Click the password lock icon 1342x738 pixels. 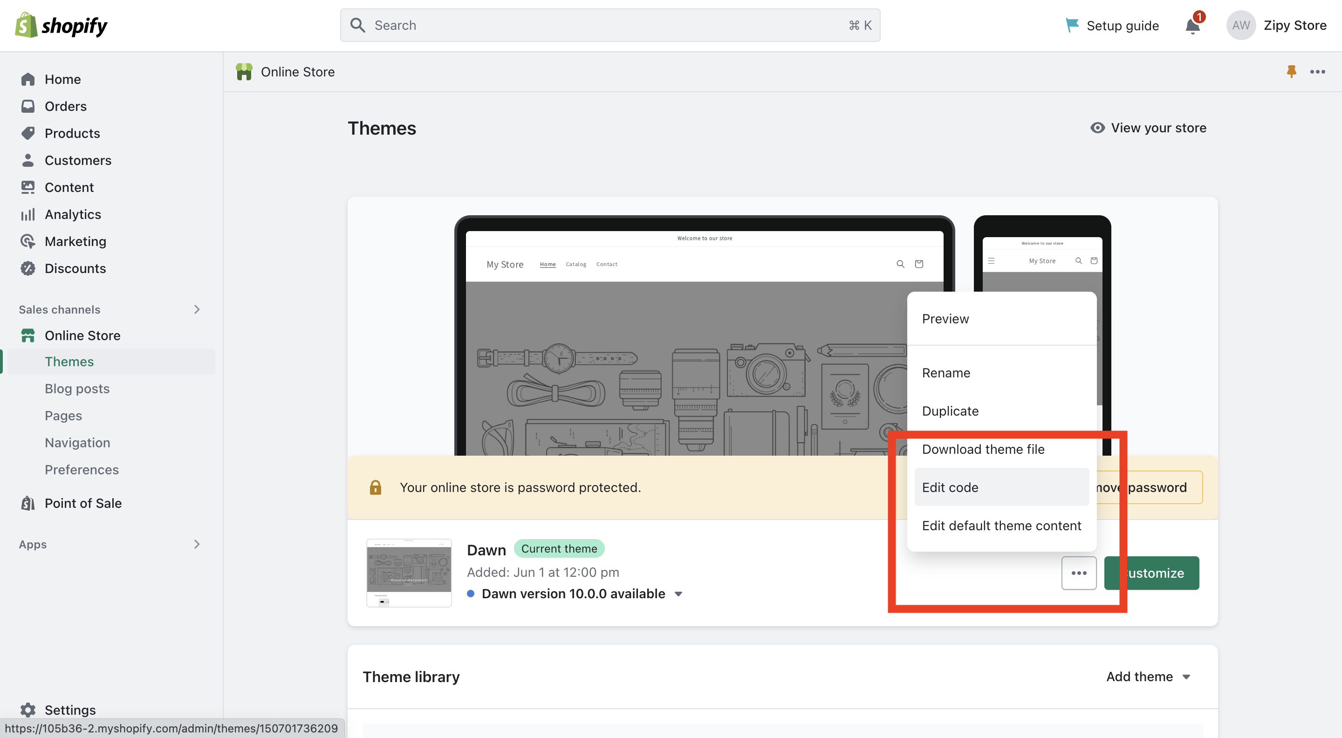point(375,487)
